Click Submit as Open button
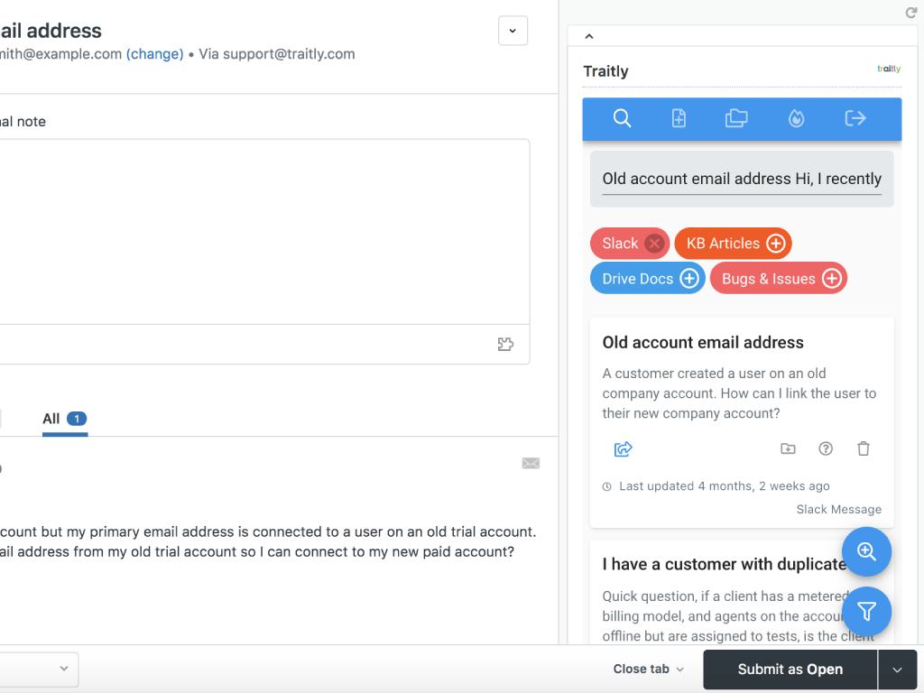 790,670
